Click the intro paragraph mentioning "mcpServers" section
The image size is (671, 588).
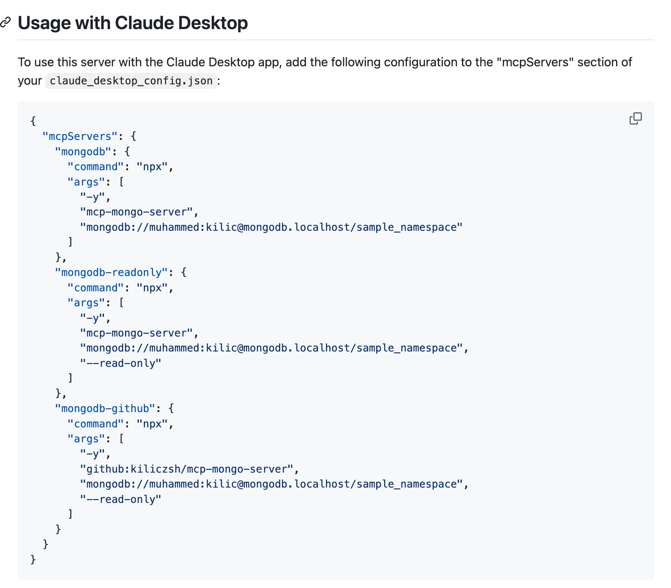click(324, 71)
